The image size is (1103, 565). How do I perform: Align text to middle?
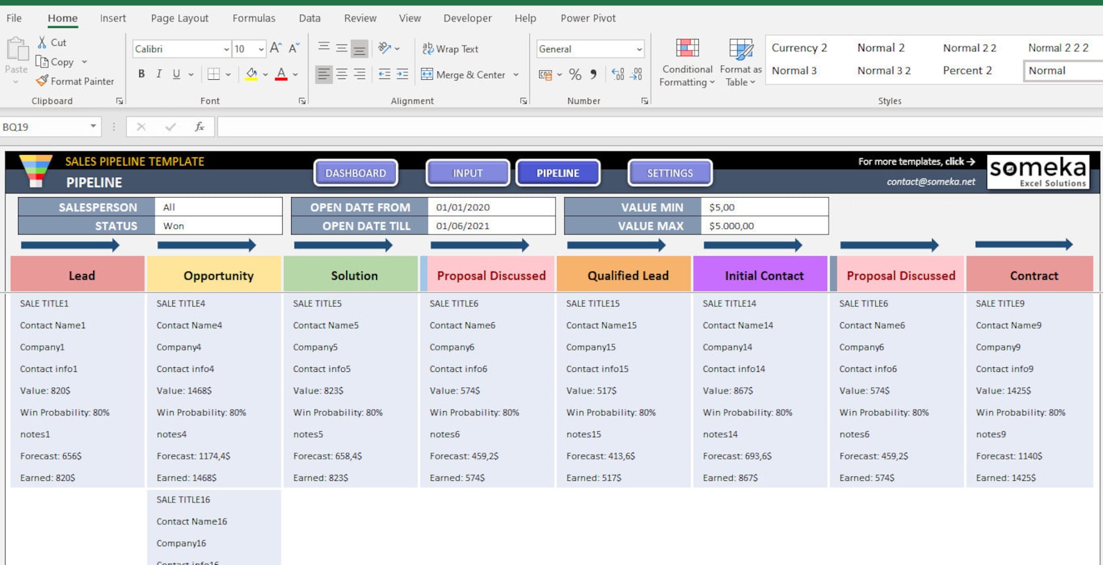(x=342, y=48)
